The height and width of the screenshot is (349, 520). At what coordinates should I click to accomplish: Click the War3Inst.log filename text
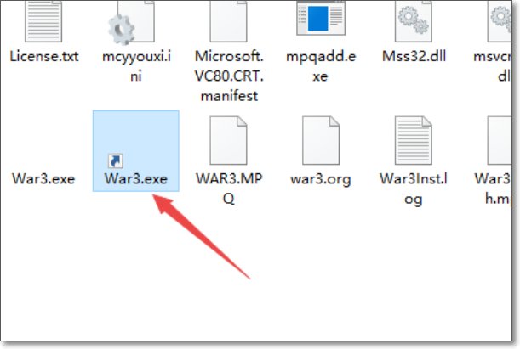(414, 189)
